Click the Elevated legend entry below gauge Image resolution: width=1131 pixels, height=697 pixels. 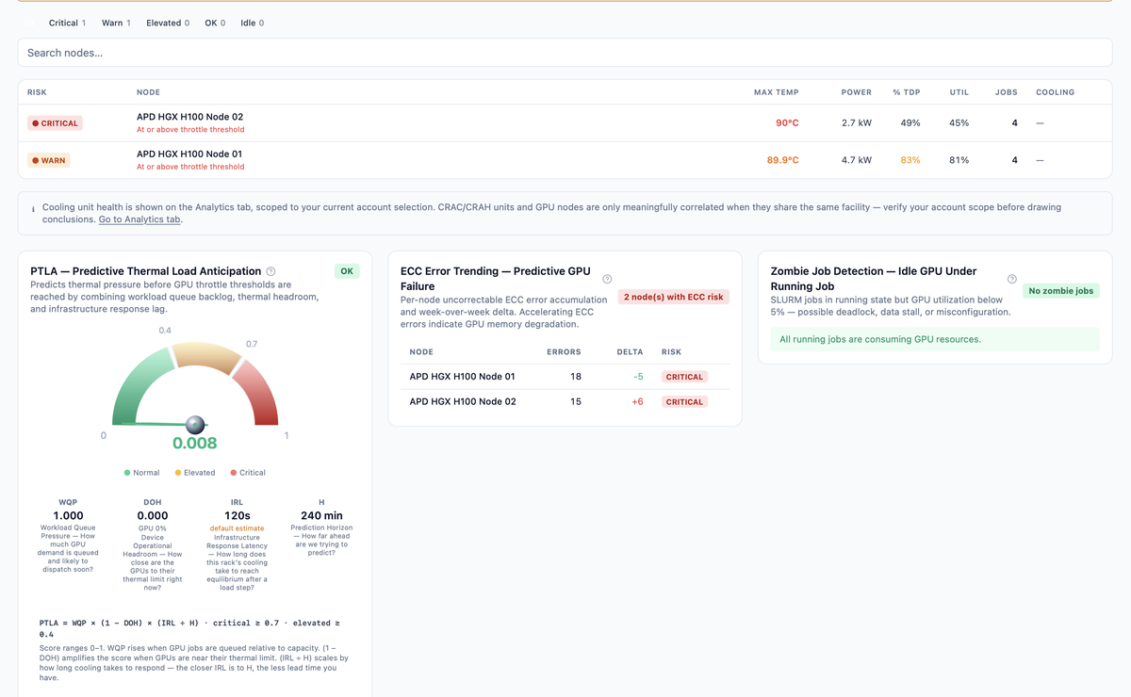point(195,473)
